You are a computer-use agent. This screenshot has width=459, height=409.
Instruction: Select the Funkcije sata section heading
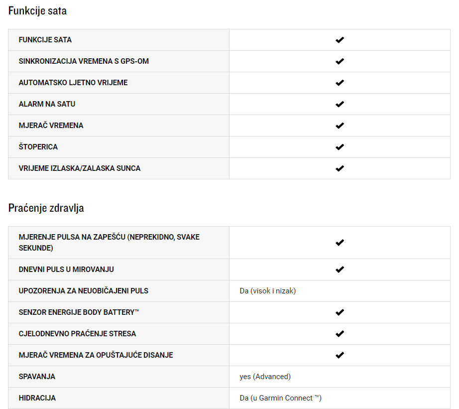37,11
